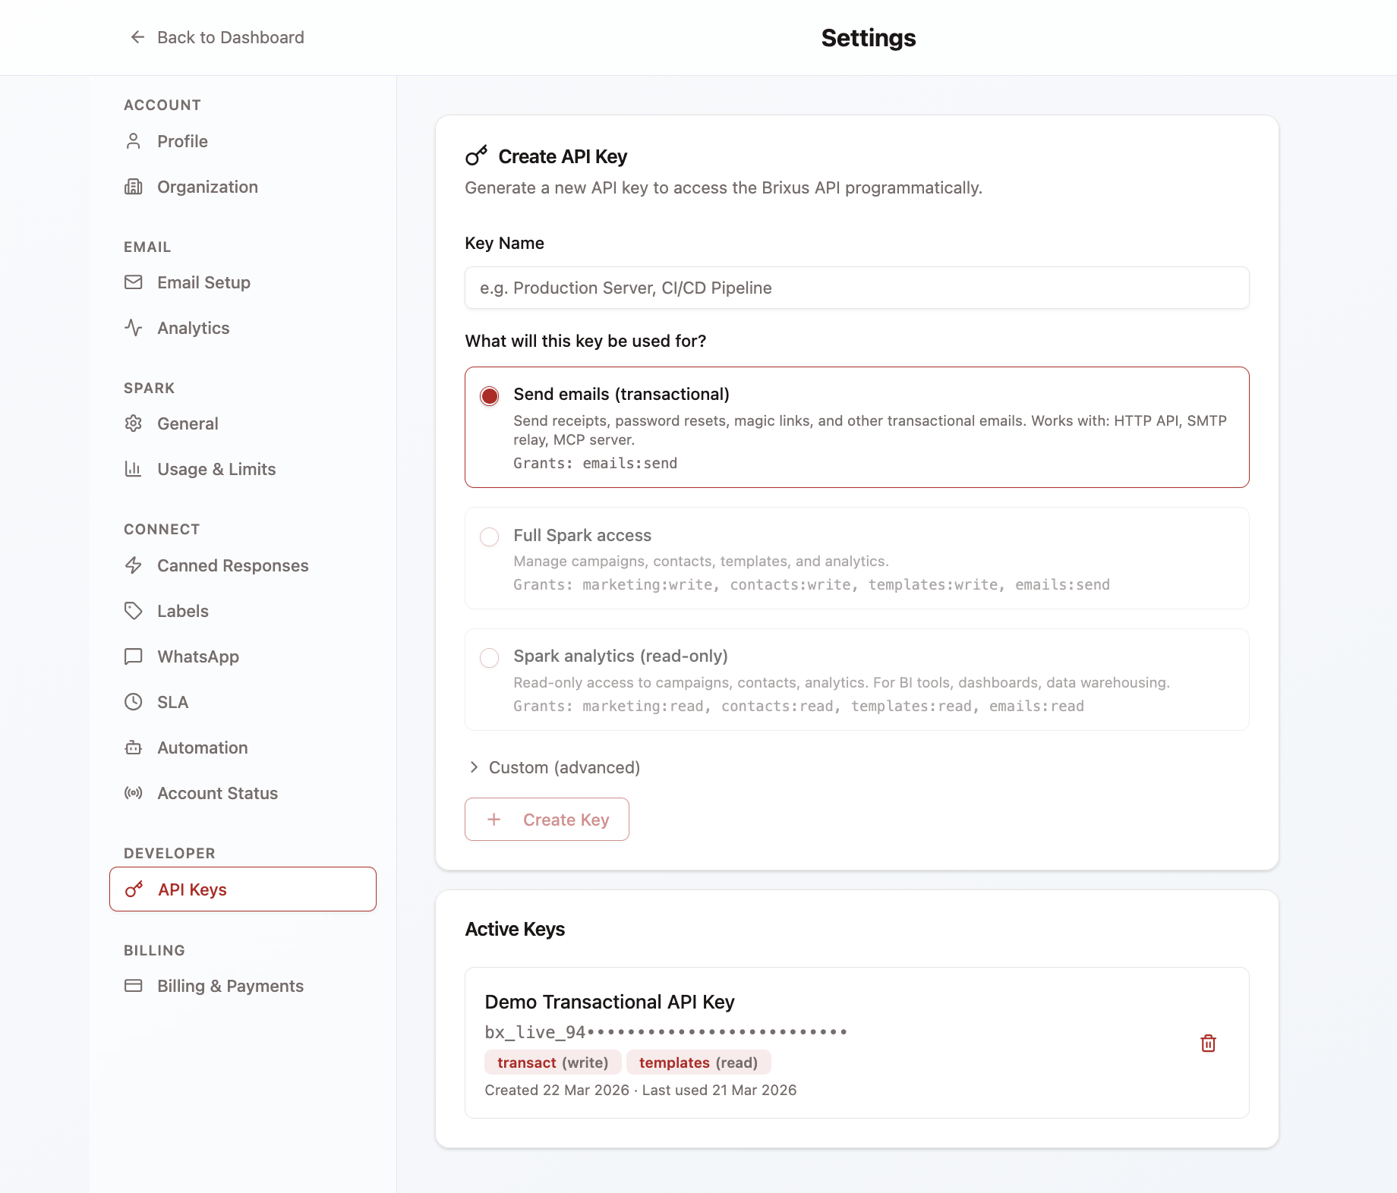This screenshot has height=1193, width=1397.
Task: Click the Billing & Payments card icon
Action: pyautogui.click(x=134, y=986)
